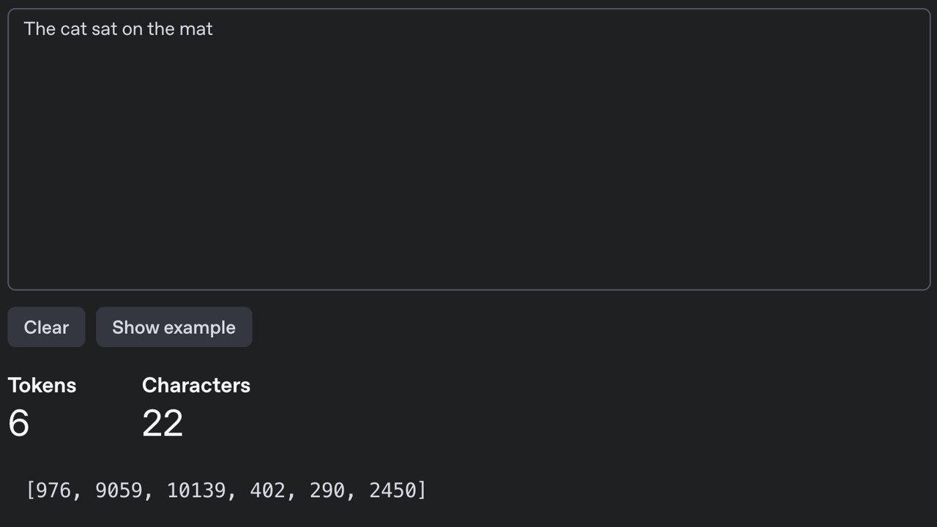Click token ID 10139 in the output
This screenshot has height=527, width=937.
point(196,490)
